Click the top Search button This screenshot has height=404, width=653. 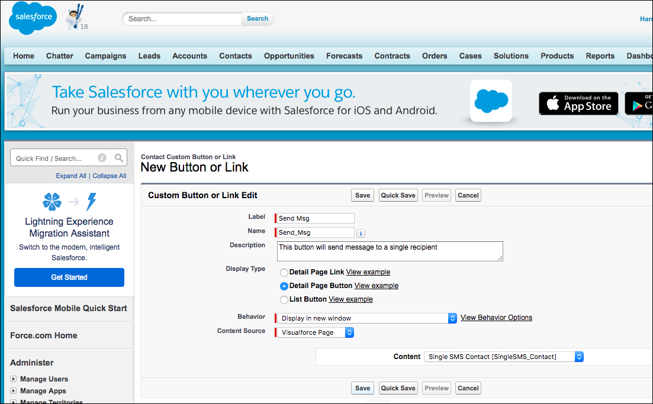258,19
